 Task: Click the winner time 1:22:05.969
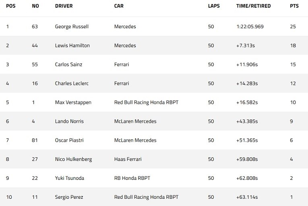click(250, 27)
